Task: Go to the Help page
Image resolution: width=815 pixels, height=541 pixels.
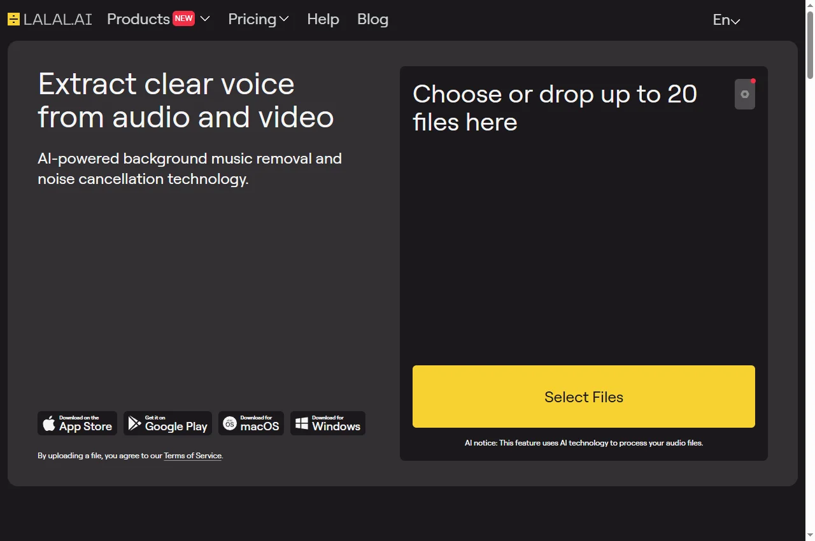Action: 323,19
